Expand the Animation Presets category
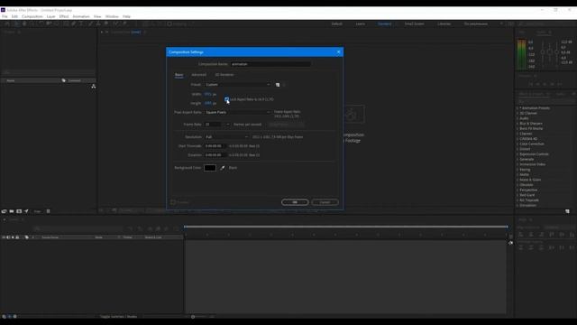The width and height of the screenshot is (577, 325). [517, 108]
